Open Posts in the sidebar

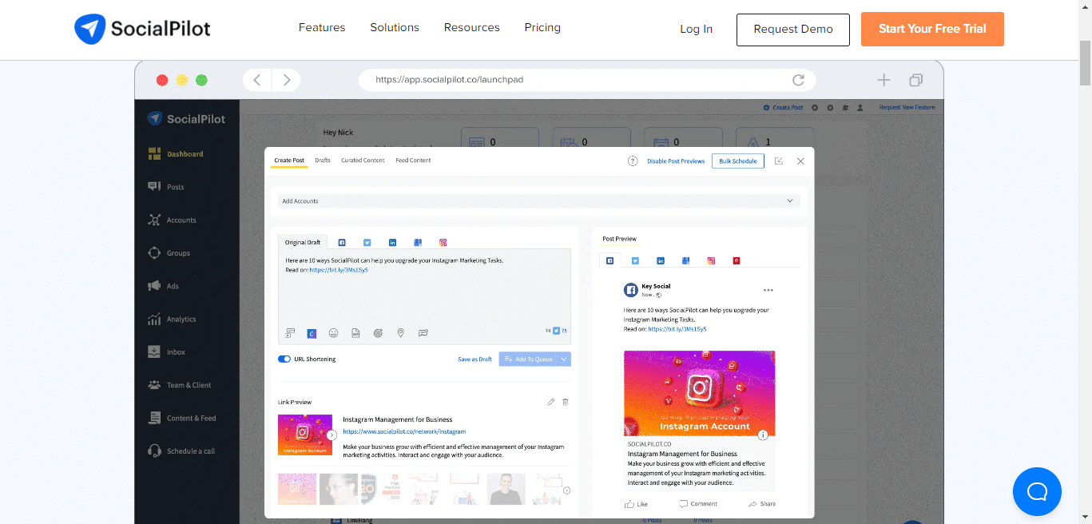pos(166,187)
